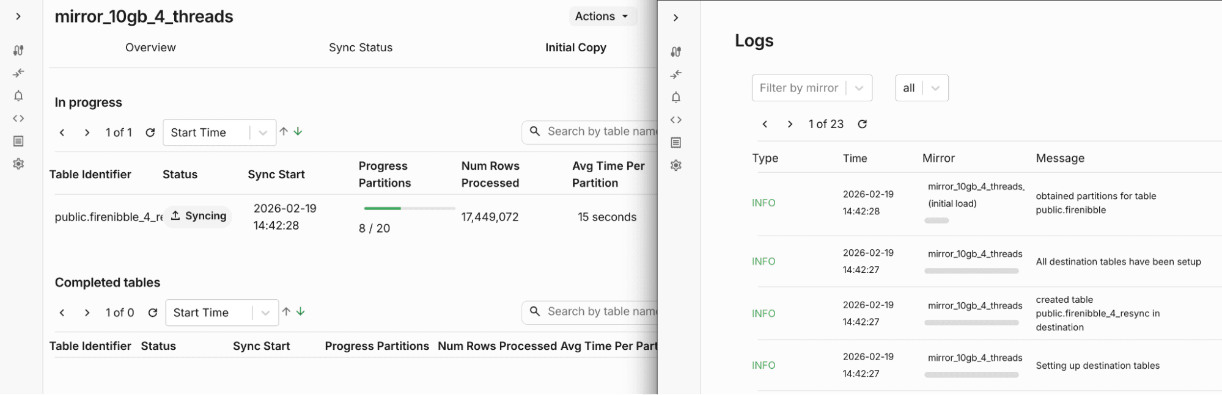This screenshot has height=395, width=1222.
Task: Open the Actions dropdown menu
Action: 602,16
